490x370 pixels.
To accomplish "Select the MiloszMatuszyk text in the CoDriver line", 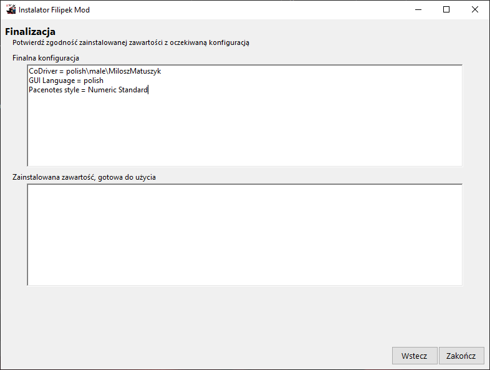I will tap(135, 72).
